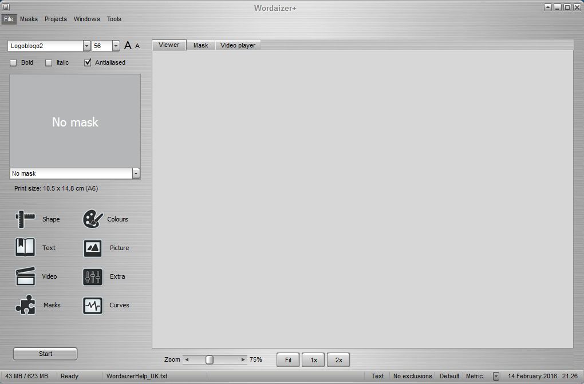Open the No mask selection dropdown
Viewport: 584px width, 384px height.
pos(136,173)
